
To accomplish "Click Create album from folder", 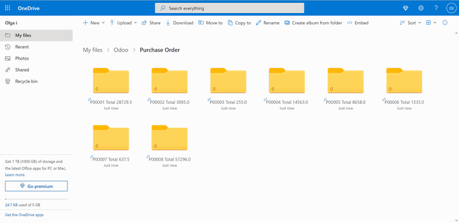I will coord(313,23).
